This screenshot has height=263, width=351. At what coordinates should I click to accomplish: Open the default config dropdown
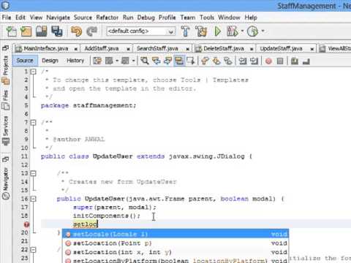pos(141,31)
